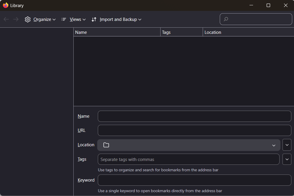Image resolution: width=294 pixels, height=196 pixels.
Task: Click the Firefox logo in the title bar
Action: click(x=6, y=5)
